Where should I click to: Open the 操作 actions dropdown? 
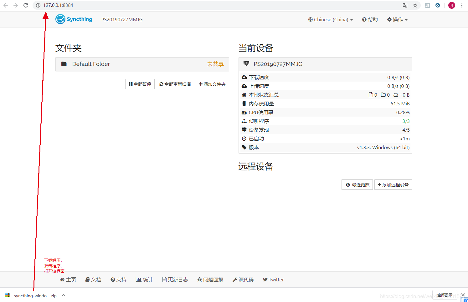397,19
